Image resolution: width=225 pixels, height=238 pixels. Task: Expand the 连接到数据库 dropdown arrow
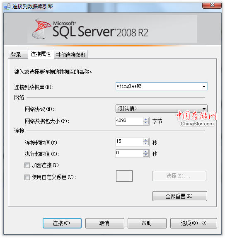click(204, 87)
